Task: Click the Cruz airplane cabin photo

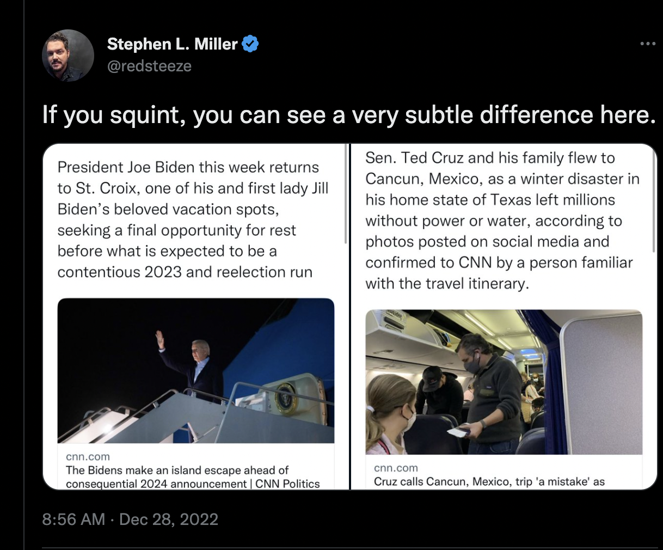Action: click(504, 381)
